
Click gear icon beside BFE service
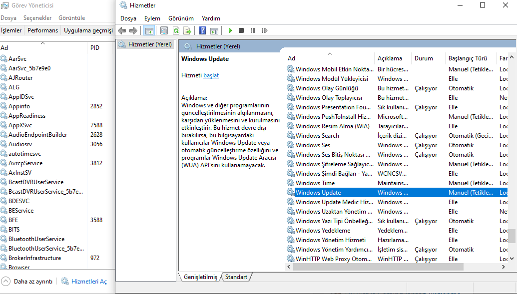point(3,220)
